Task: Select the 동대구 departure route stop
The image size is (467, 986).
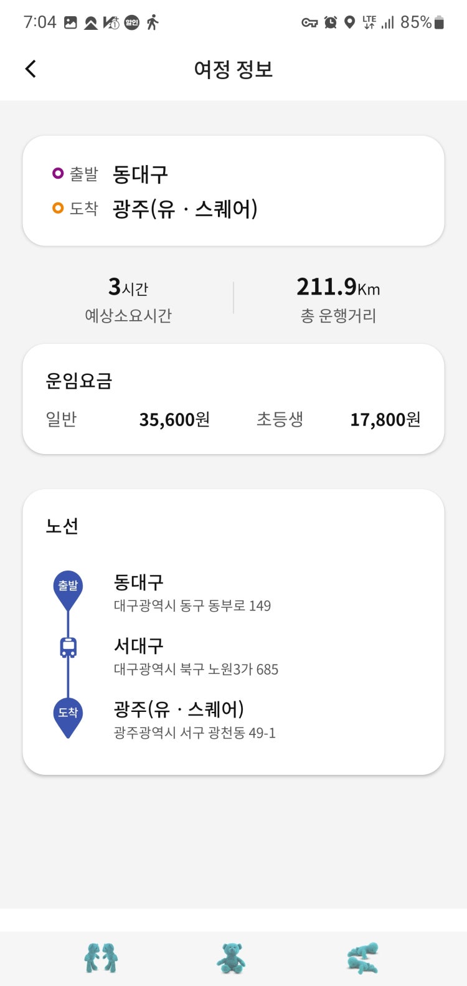Action: point(192,593)
